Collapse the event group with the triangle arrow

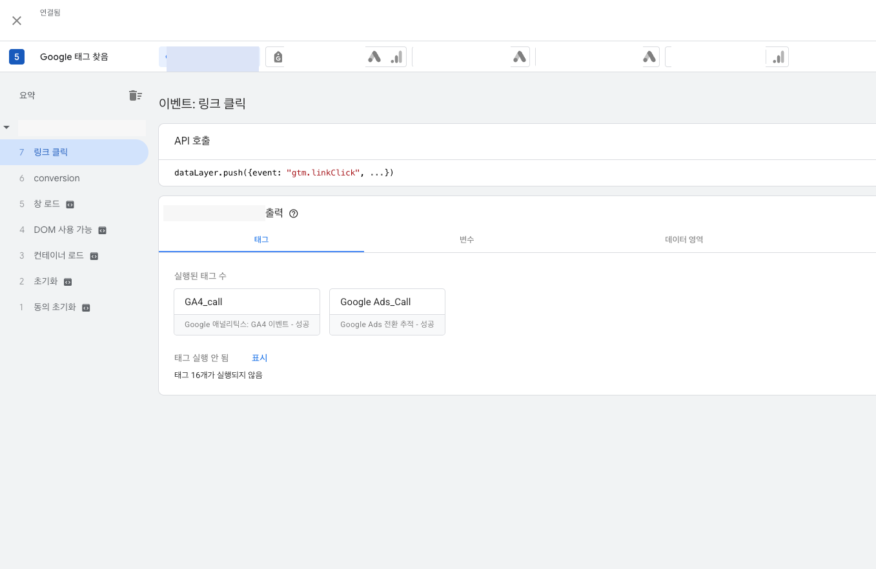click(6, 127)
